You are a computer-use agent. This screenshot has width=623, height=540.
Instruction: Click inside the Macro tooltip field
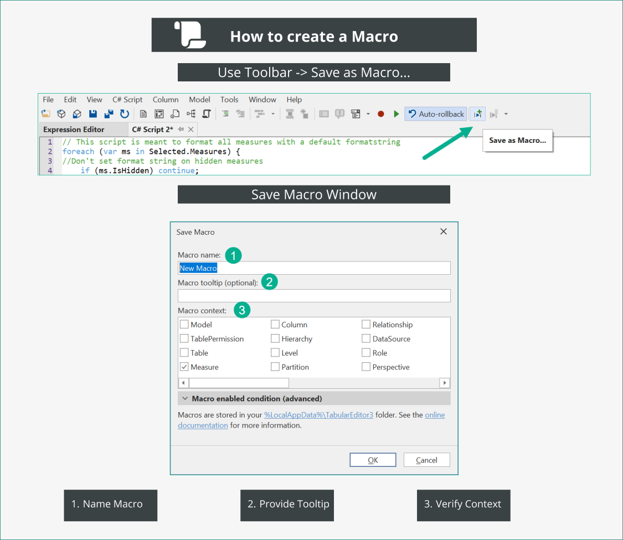coord(314,296)
